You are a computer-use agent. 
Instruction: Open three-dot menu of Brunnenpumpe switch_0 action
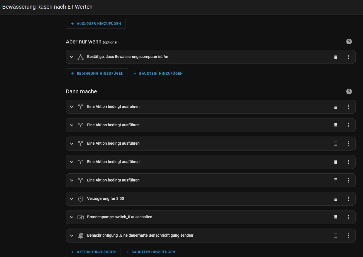tap(349, 217)
